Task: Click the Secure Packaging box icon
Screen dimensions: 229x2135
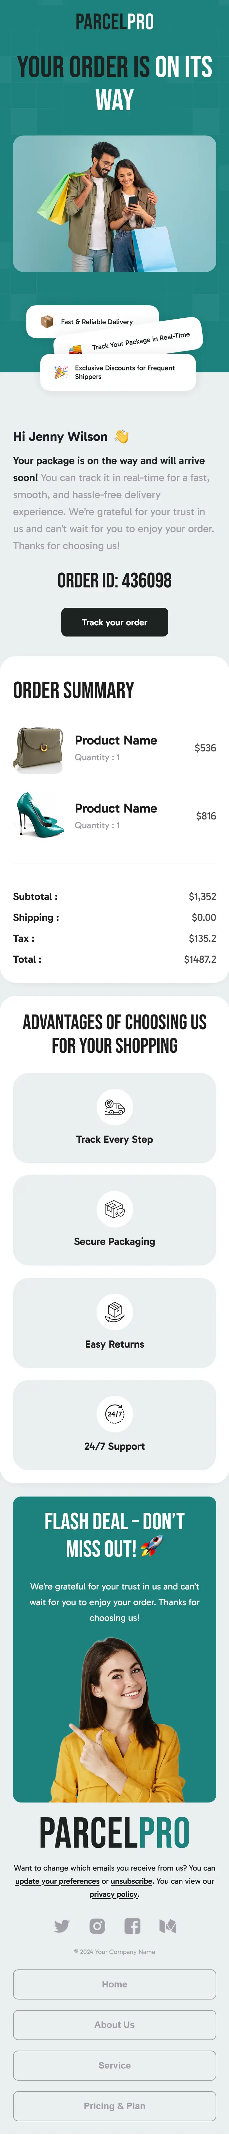Action: (x=115, y=1209)
